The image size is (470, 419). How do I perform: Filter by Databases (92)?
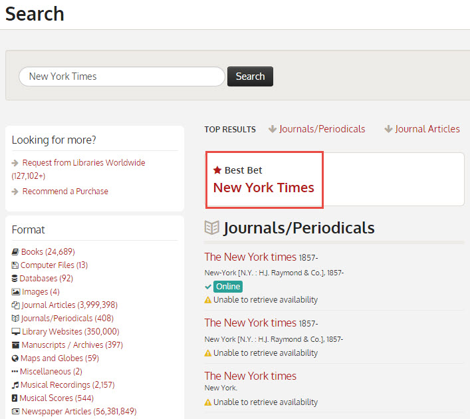click(x=46, y=278)
